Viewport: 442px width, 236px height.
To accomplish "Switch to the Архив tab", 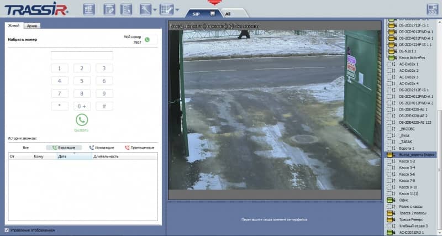I will 32,26.
